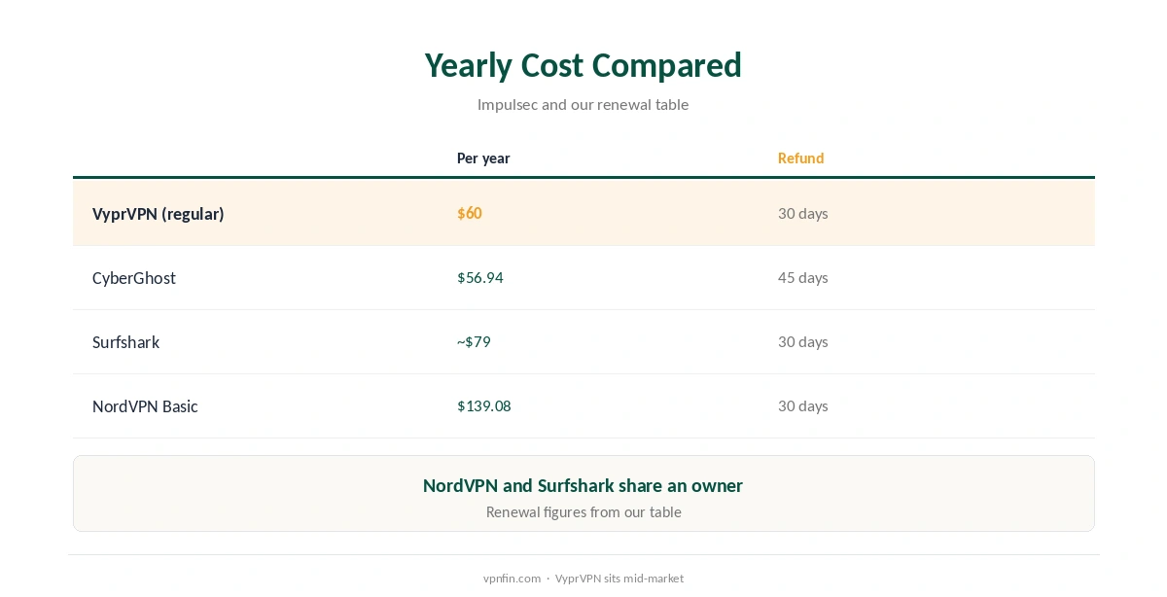Screen dimensions: 1167x597
Task: Click the $56.94 price value
Action: point(480,277)
